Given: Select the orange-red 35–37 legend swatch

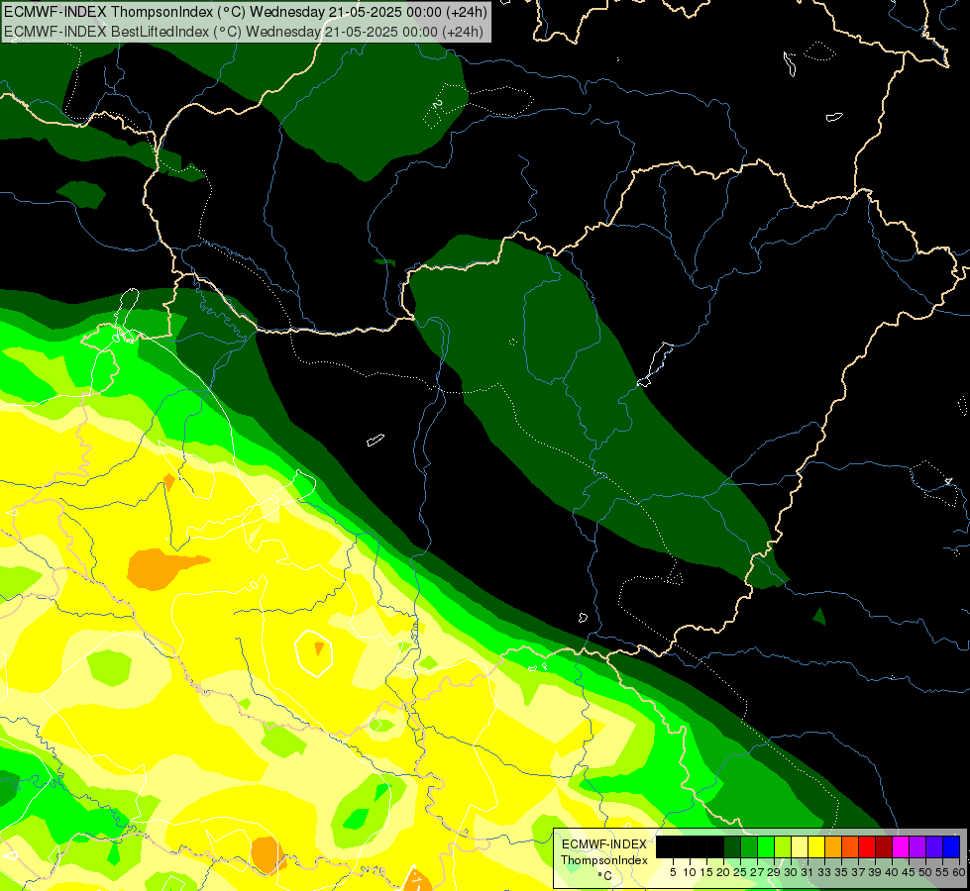Looking at the screenshot, I should pos(850,846).
